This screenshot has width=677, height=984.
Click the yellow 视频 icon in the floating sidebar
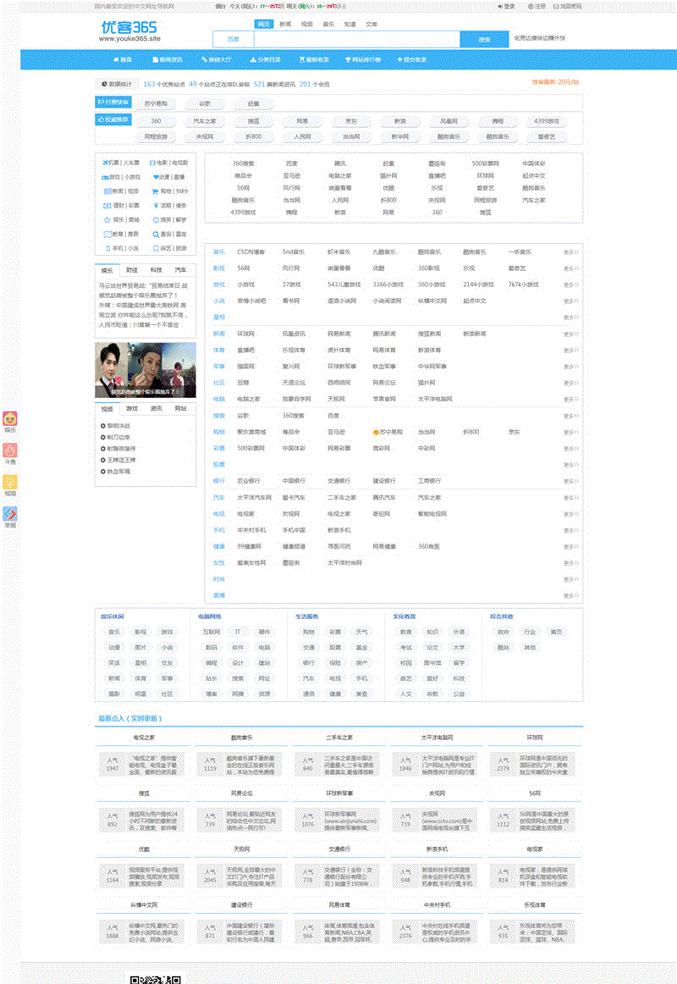point(10,482)
